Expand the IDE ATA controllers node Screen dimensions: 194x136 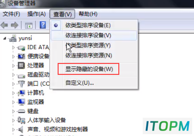click(x=13, y=47)
